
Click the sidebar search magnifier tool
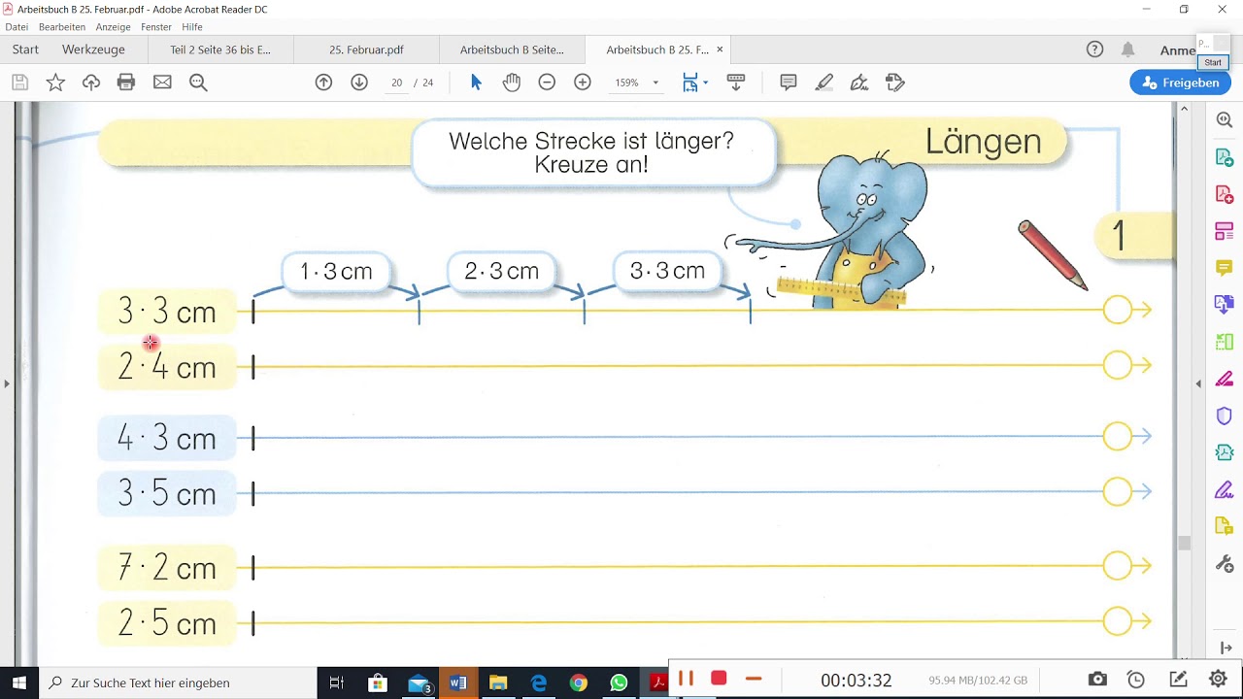[x=1224, y=119]
